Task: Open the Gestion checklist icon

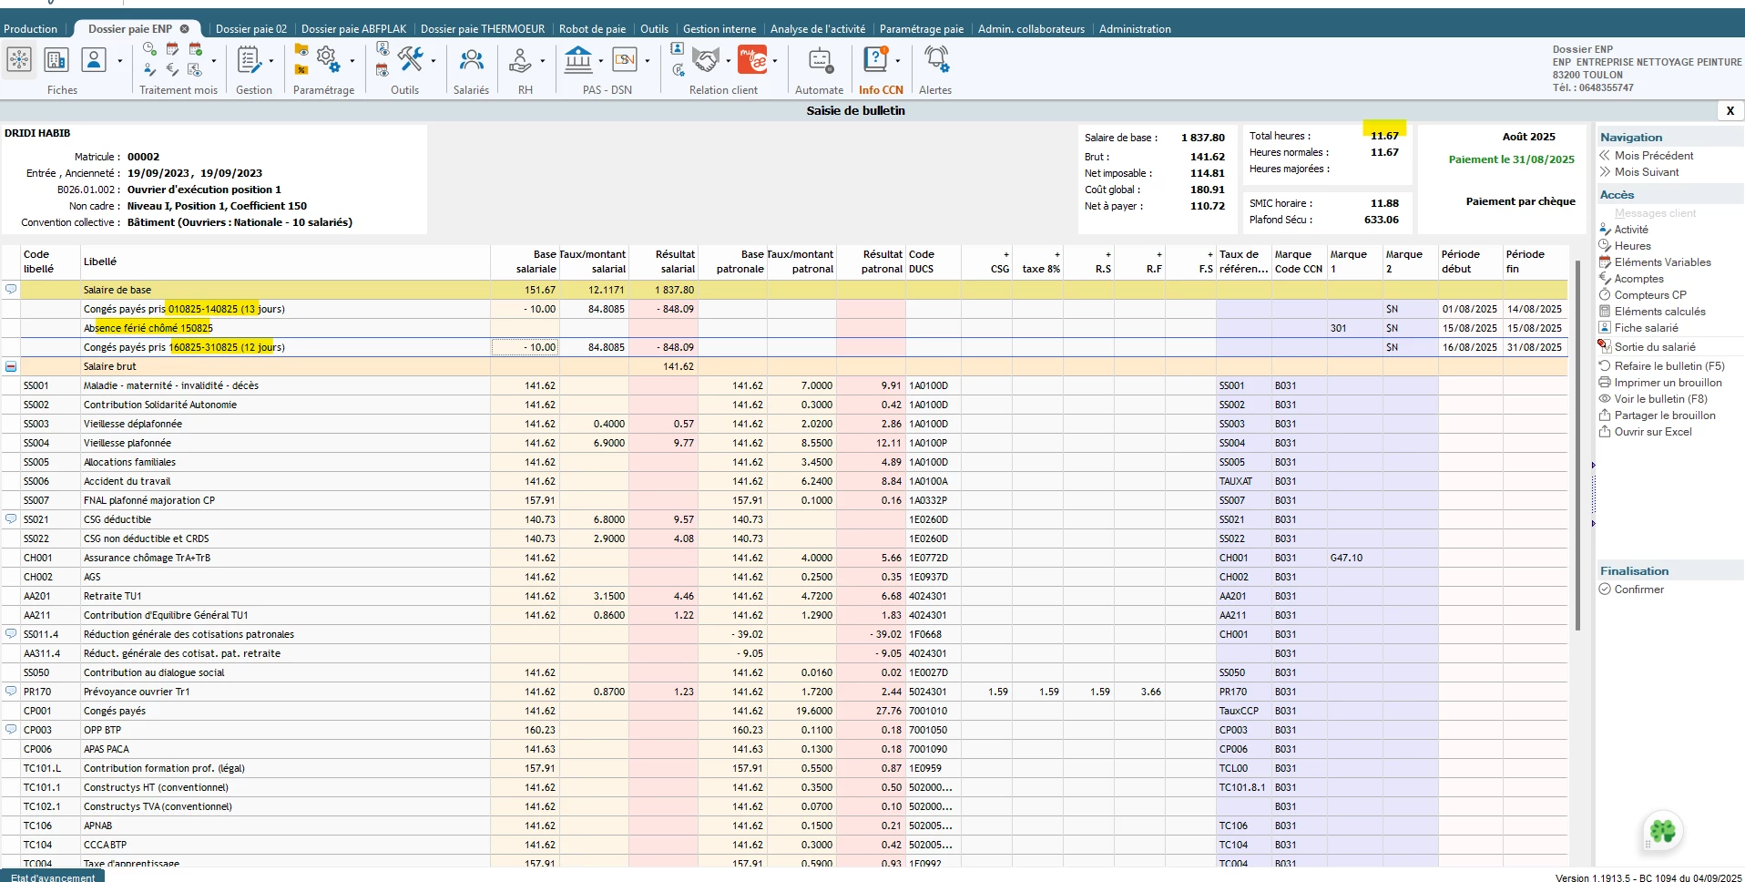Action: (x=248, y=61)
